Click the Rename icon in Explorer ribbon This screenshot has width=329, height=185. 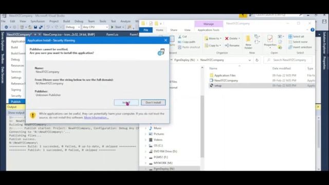click(232, 45)
